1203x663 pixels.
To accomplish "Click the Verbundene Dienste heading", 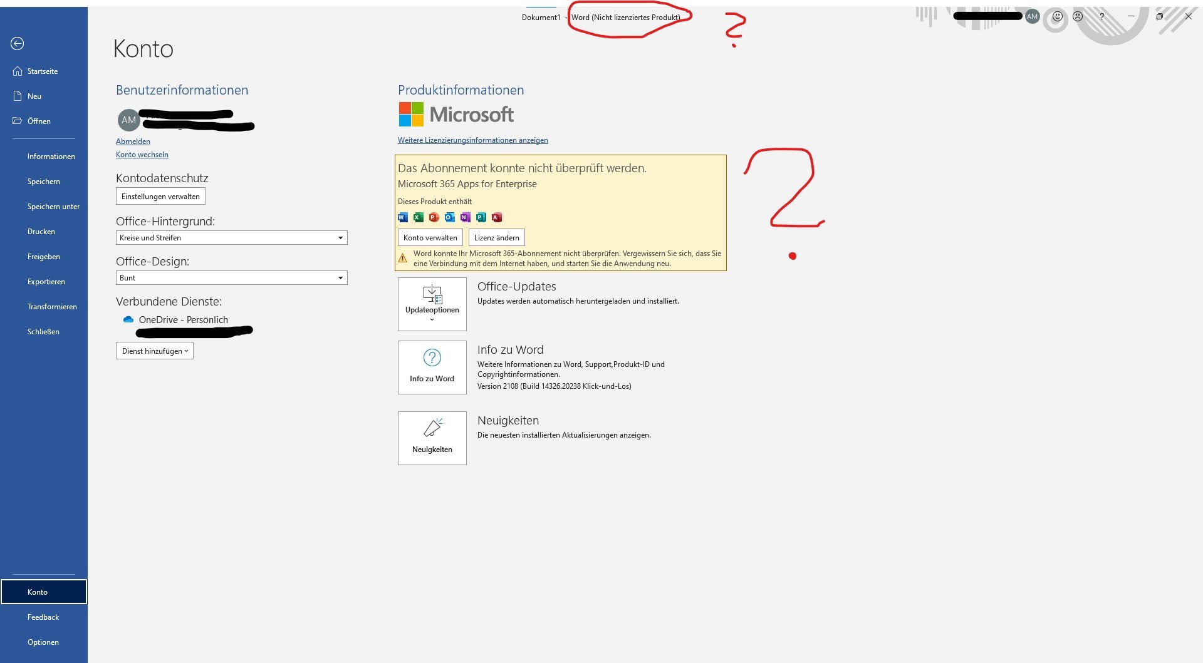I will tap(169, 302).
